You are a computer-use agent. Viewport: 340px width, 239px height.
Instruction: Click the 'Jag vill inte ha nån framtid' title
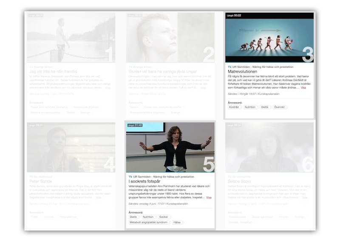[53, 71]
